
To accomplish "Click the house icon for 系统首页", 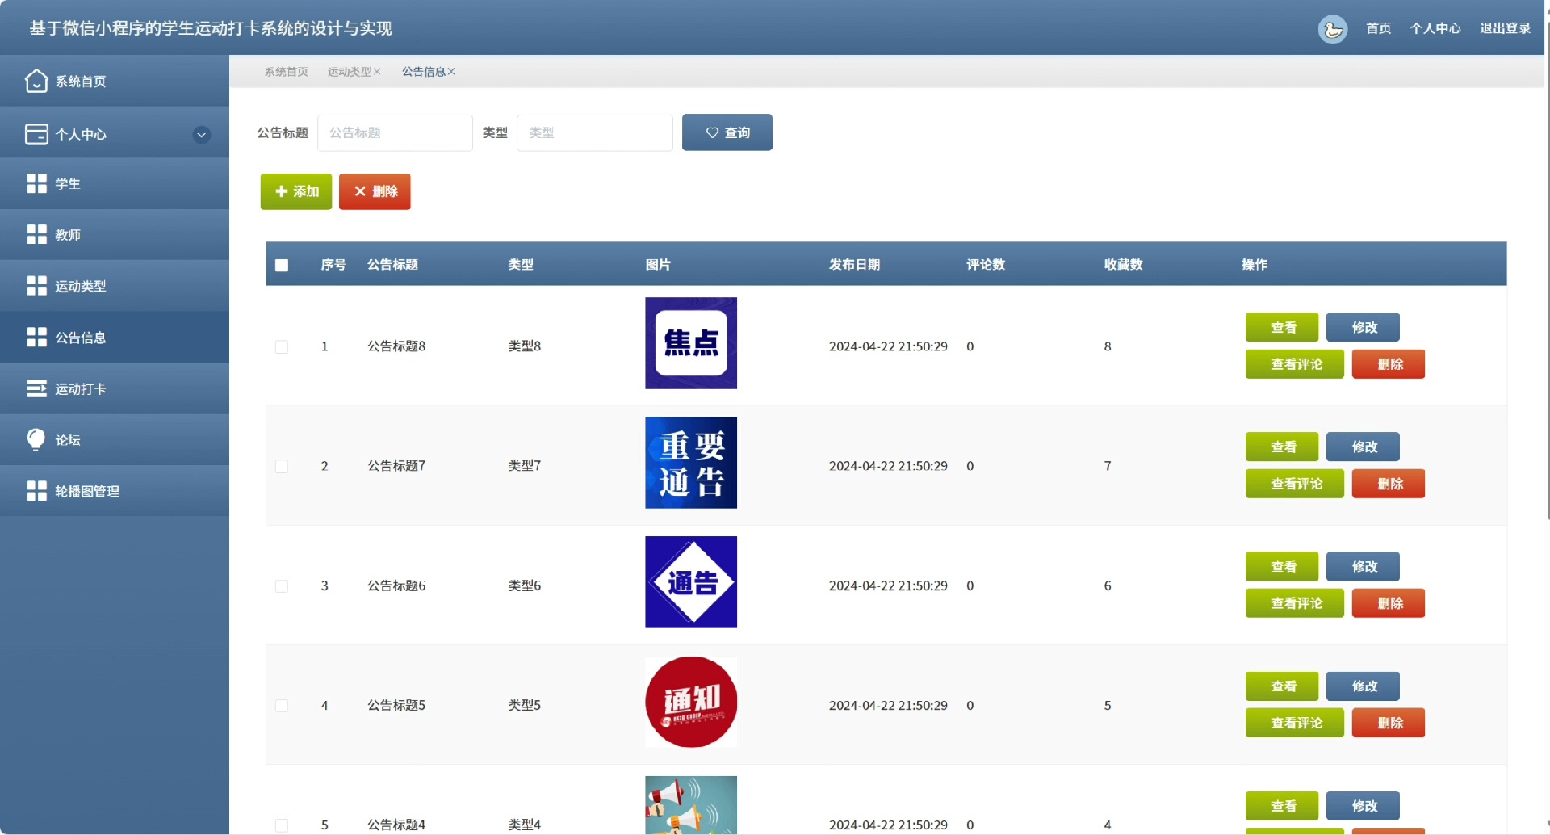I will [36, 81].
